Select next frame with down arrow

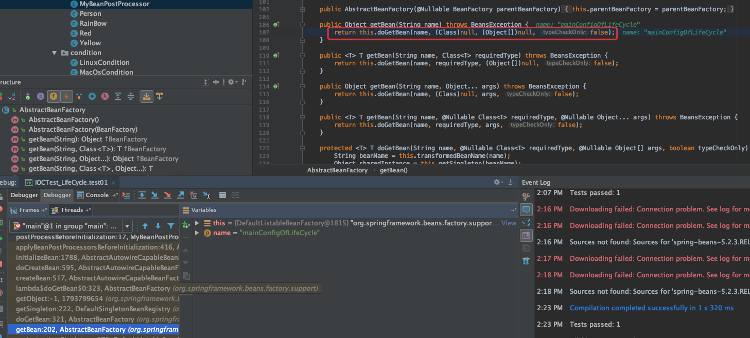158,226
